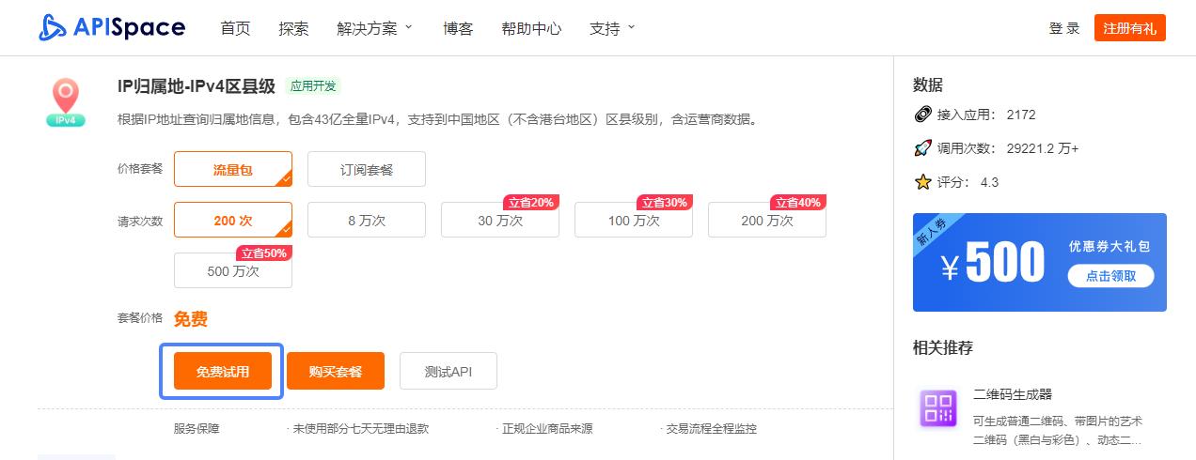Click the 免费 package price text
Screen dimensions: 1196x460
tap(191, 319)
